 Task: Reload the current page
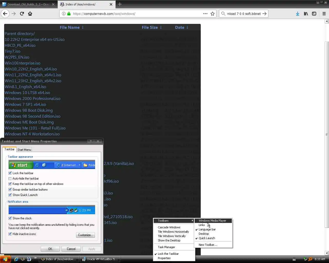[22, 14]
